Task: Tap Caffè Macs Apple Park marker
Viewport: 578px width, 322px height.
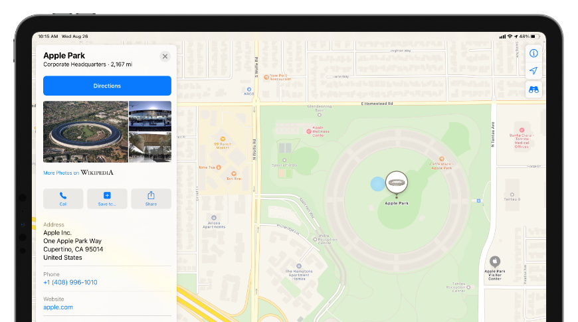Action: (441, 161)
